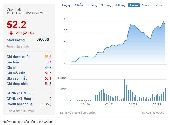The image size is (170, 125).
Task: Click the 'Khối lượng' volume label
Action: [x=16, y=40]
